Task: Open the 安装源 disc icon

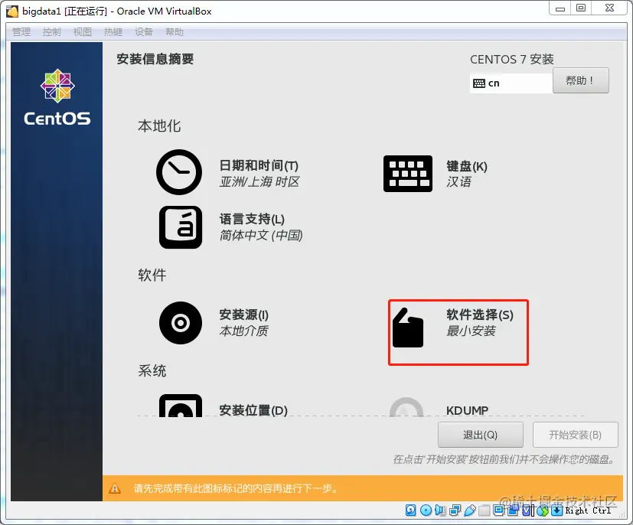Action: pos(181,323)
